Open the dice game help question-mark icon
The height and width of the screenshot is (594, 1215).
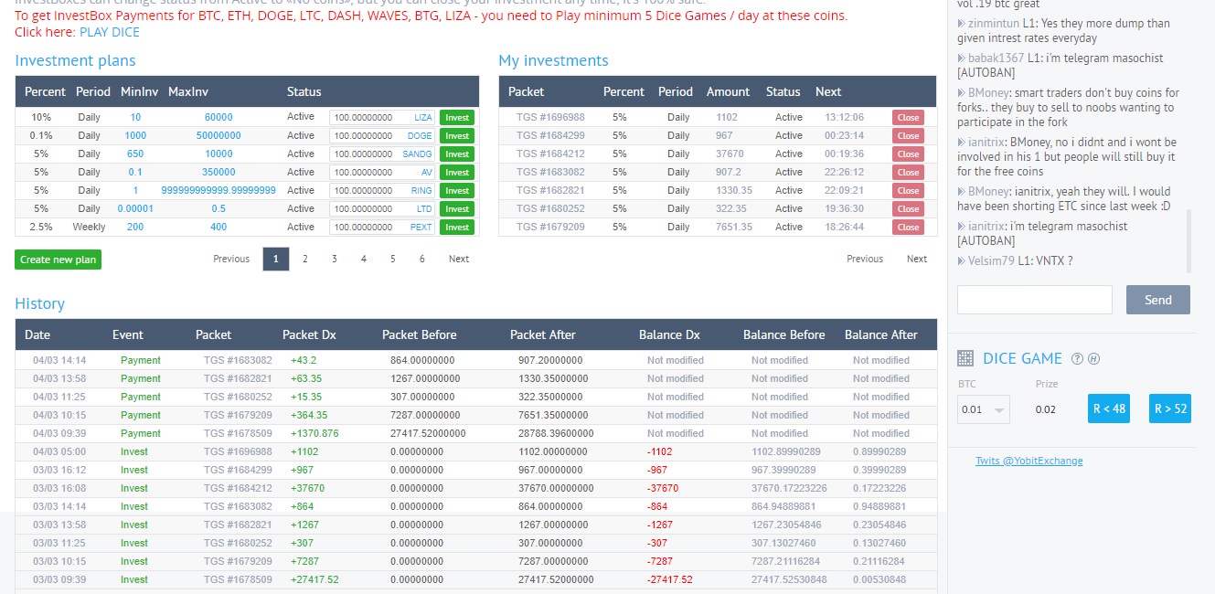coord(1077,359)
